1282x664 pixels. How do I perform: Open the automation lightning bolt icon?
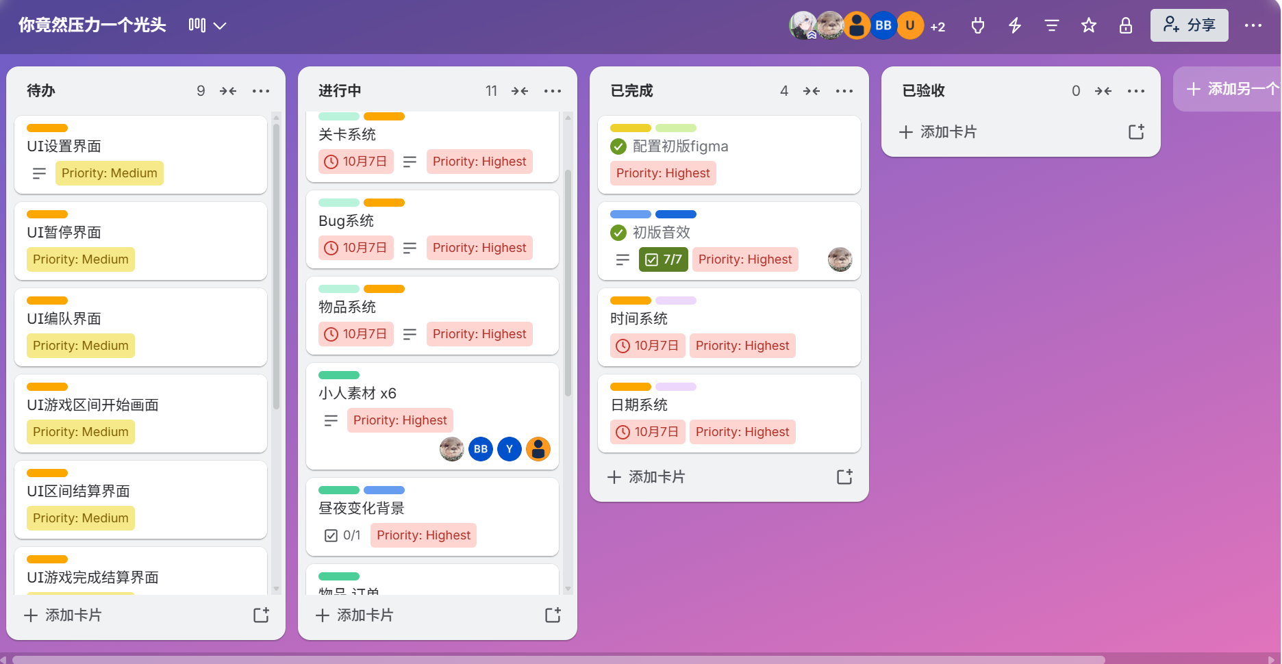tap(1015, 26)
